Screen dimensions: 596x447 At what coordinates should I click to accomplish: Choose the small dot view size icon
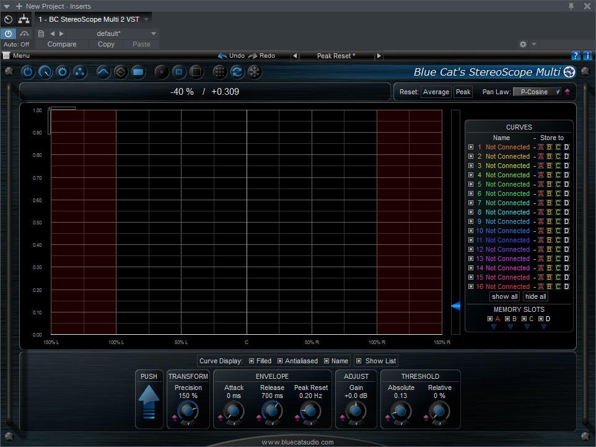point(162,72)
